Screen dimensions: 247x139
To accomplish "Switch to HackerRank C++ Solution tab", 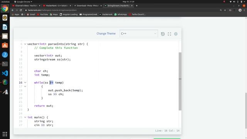I will tap(57, 6).
